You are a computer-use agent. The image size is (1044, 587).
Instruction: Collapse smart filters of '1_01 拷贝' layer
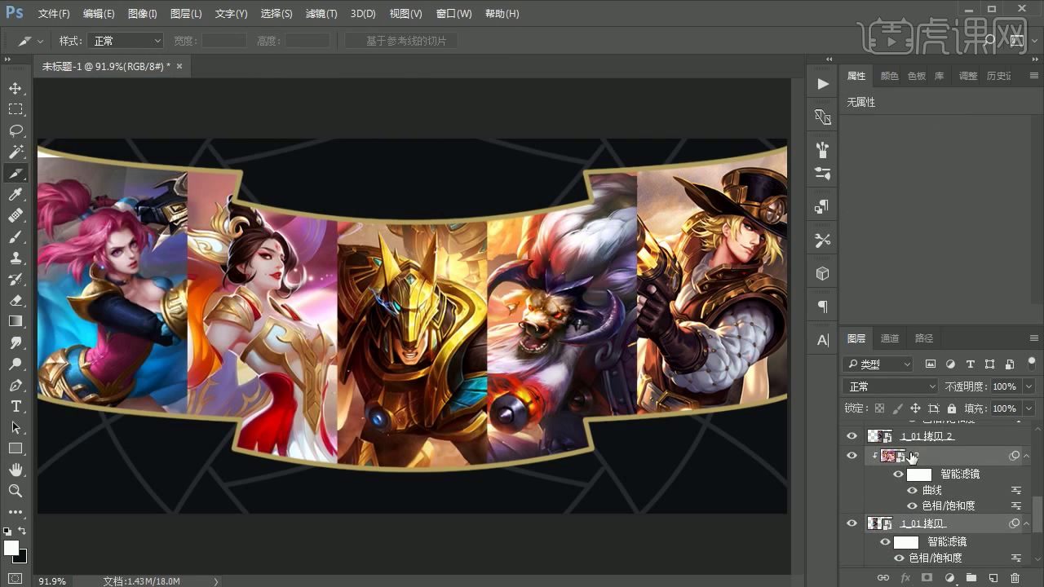(x=1027, y=523)
